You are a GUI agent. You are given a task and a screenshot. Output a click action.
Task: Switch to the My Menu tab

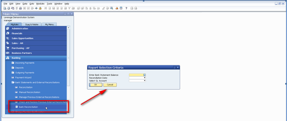(x=49, y=24)
